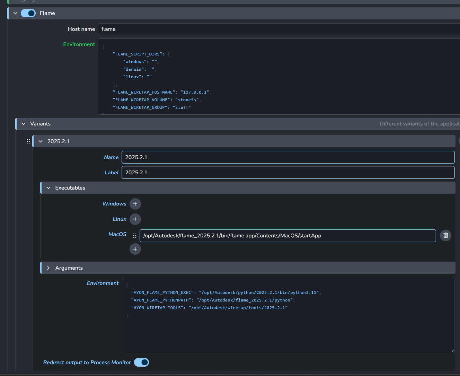Collapse the 2025.2.1 variant panel
Image resolution: width=460 pixels, height=376 pixels.
point(41,141)
